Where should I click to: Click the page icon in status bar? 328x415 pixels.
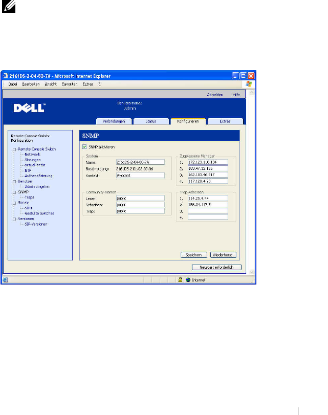coord(7,280)
